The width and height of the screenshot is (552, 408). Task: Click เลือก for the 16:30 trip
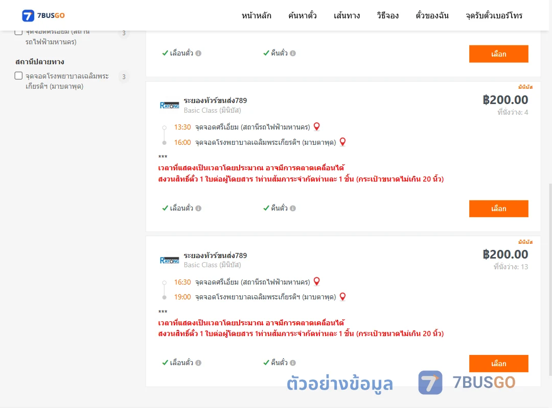498,363
